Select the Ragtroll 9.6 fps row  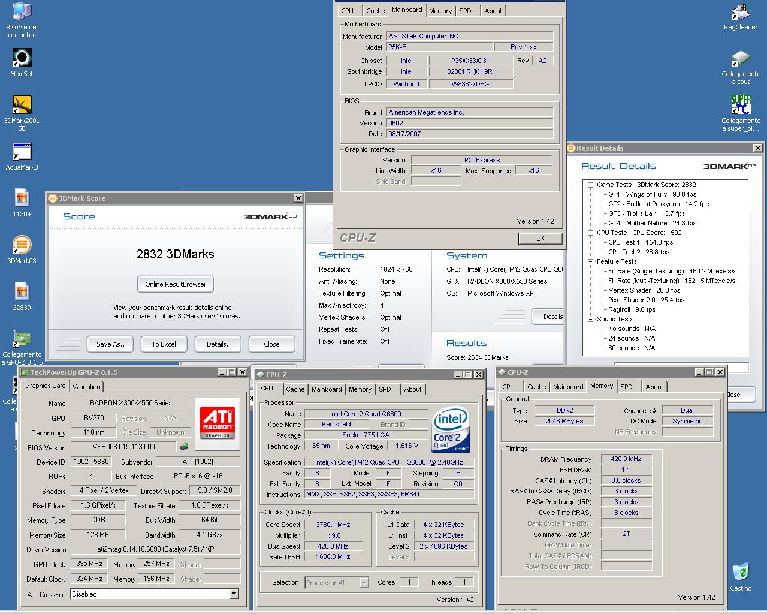point(632,309)
